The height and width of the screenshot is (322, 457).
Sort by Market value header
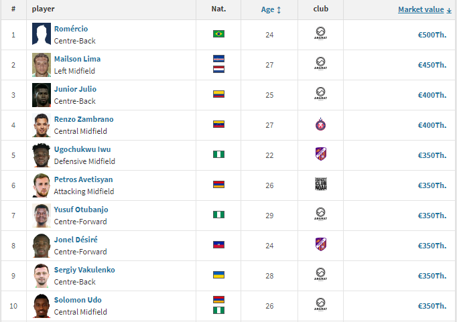click(421, 9)
